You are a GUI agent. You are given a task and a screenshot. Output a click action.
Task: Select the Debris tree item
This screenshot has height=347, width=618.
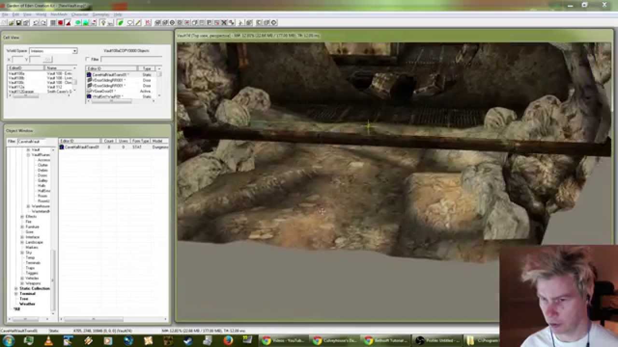(43, 170)
